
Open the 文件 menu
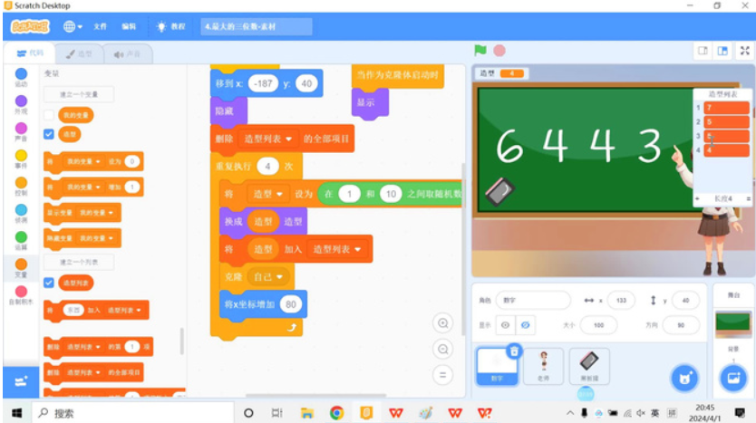point(101,26)
